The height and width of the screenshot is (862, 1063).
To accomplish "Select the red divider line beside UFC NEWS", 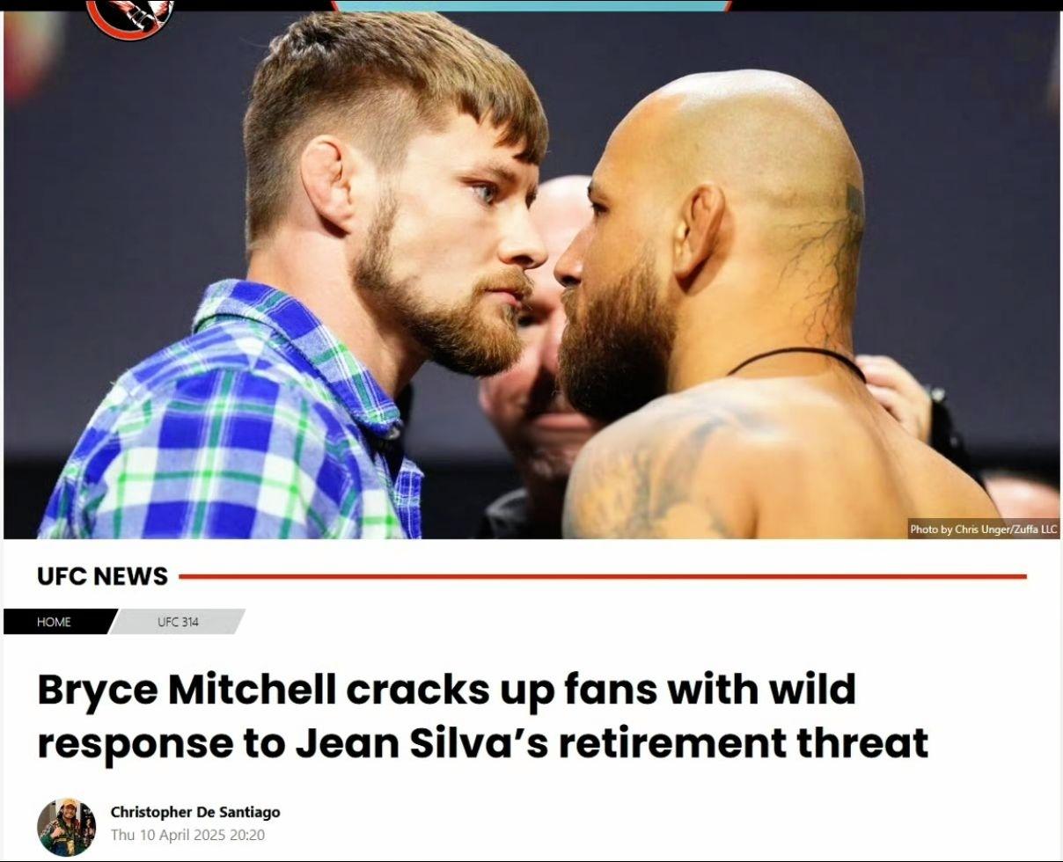I will [x=603, y=577].
